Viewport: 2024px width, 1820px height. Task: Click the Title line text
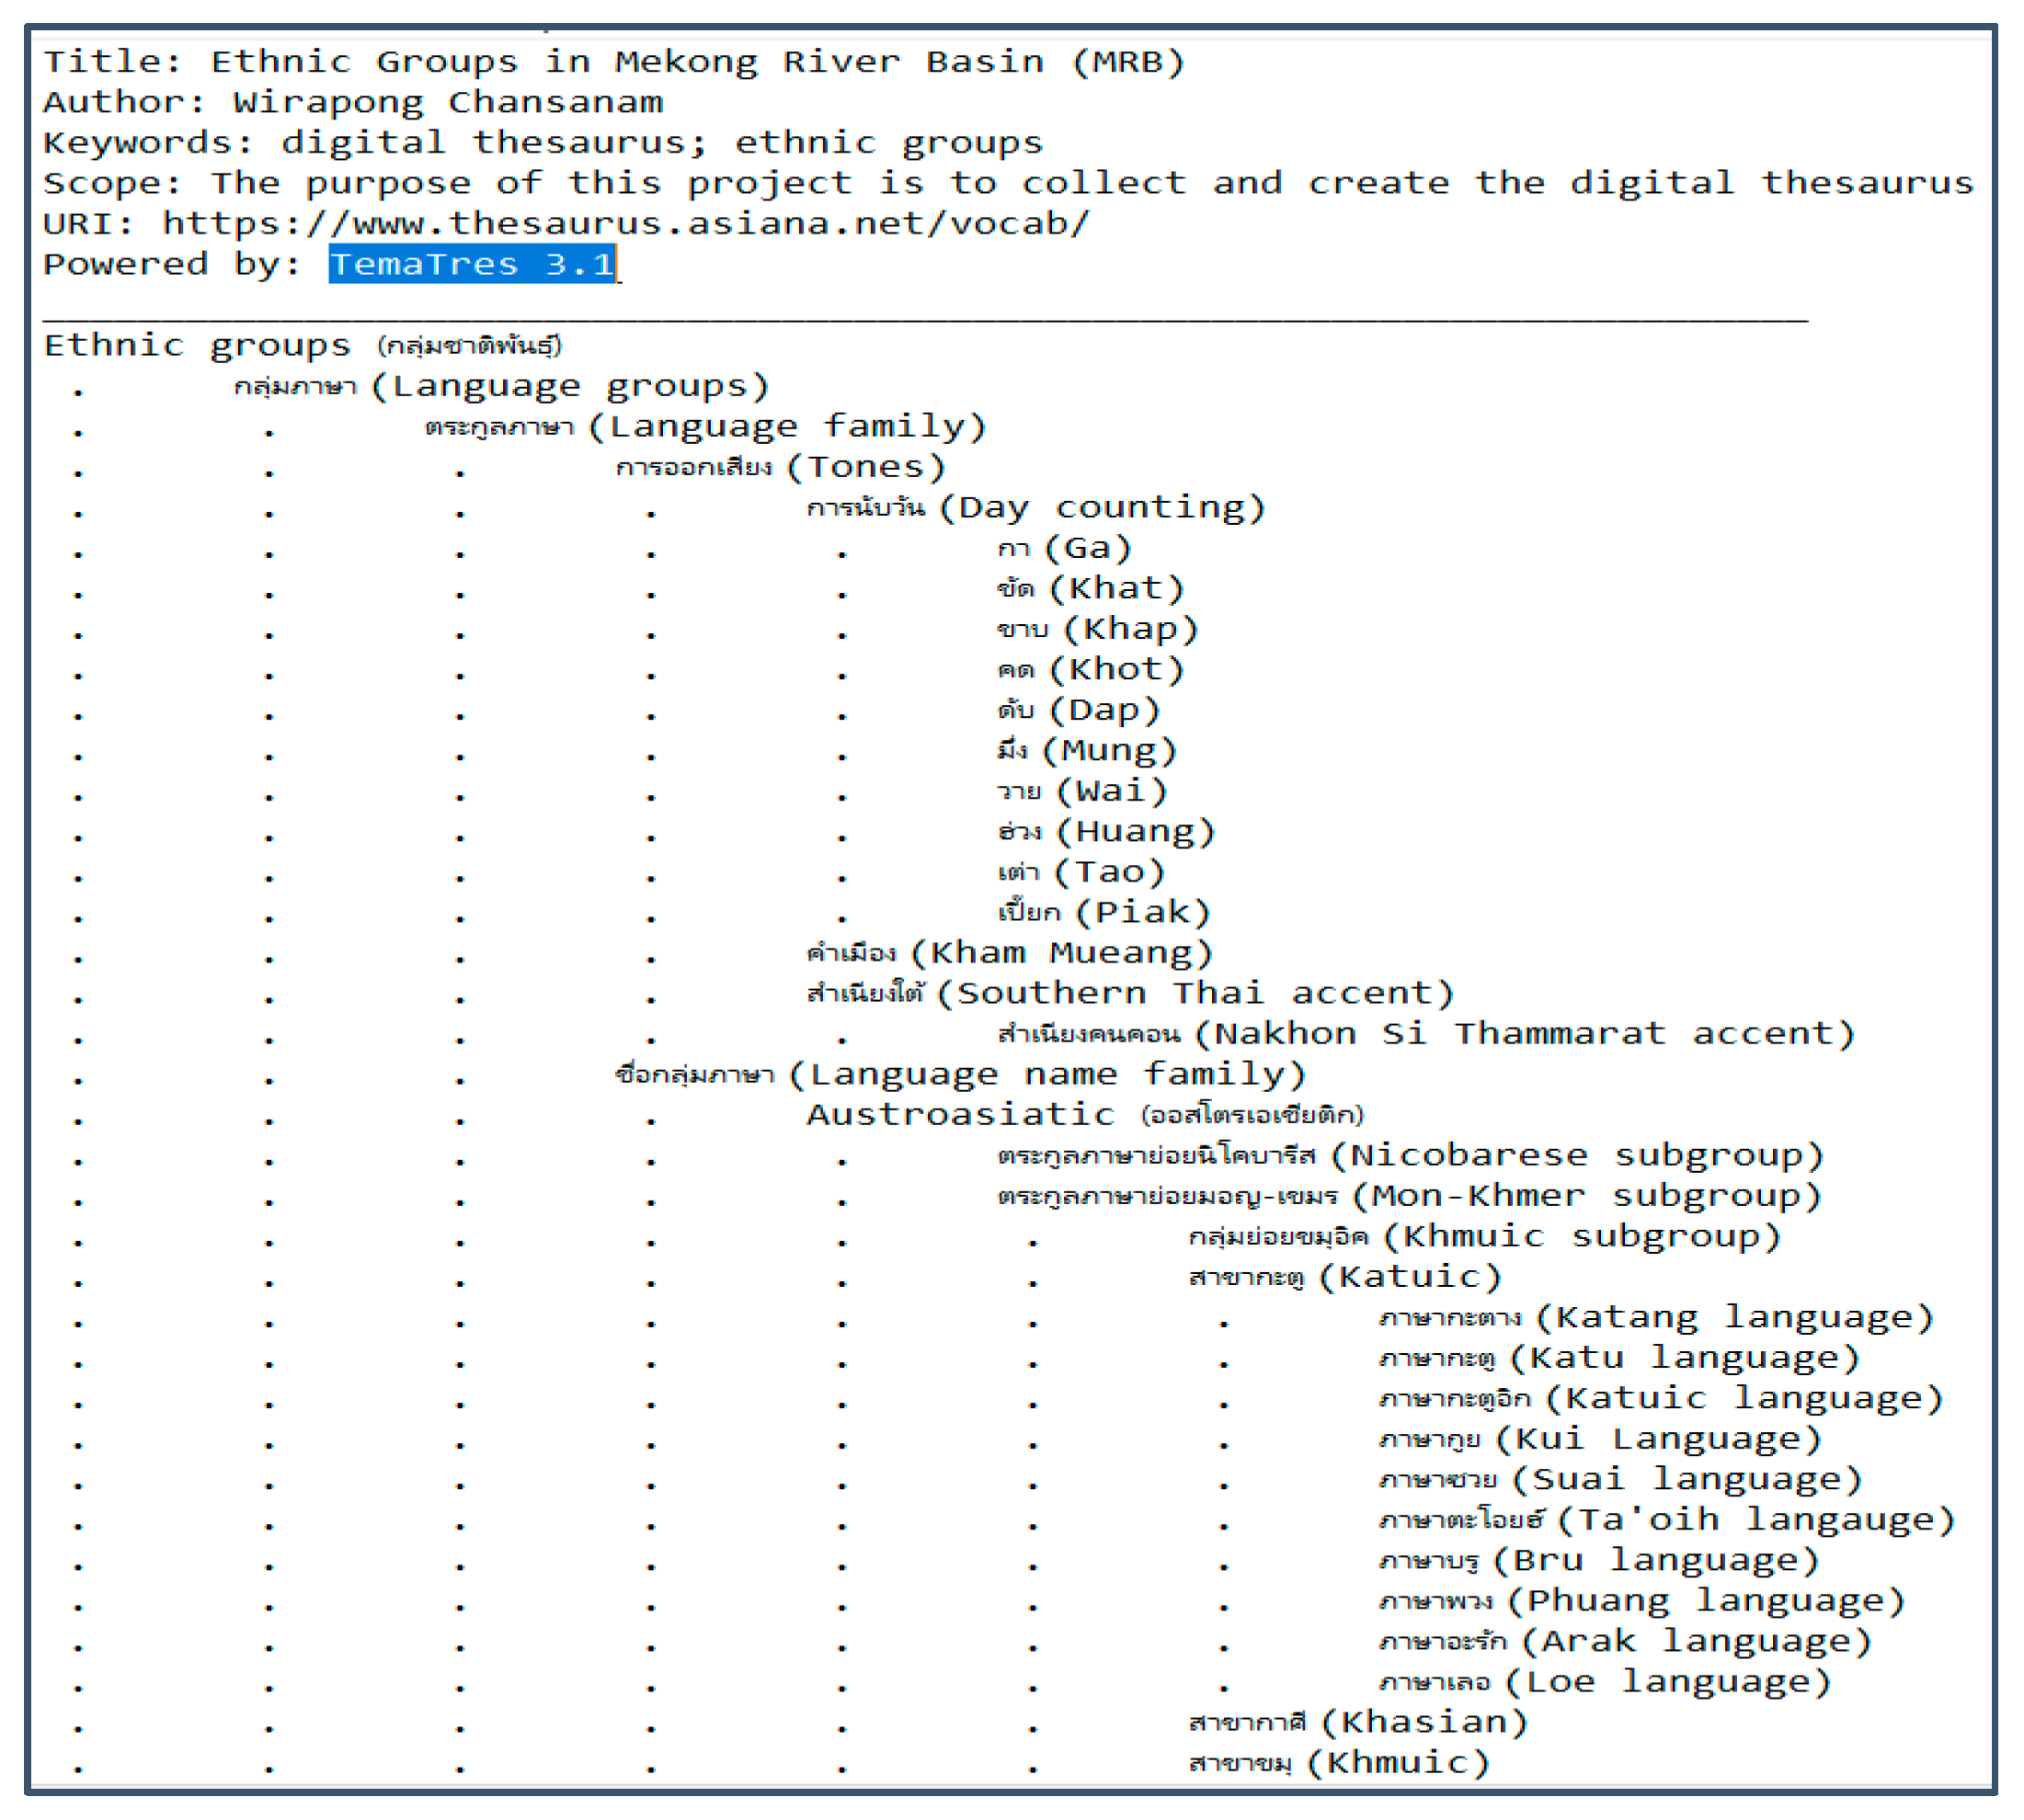613,62
